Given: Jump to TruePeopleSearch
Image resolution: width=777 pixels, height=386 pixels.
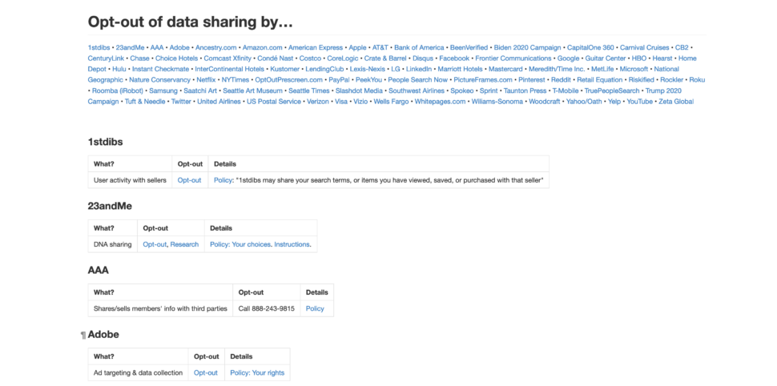Looking at the screenshot, I should 612,90.
